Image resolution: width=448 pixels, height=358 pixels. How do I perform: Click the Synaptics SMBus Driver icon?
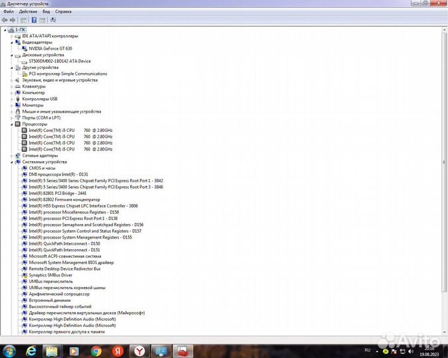coord(25,275)
